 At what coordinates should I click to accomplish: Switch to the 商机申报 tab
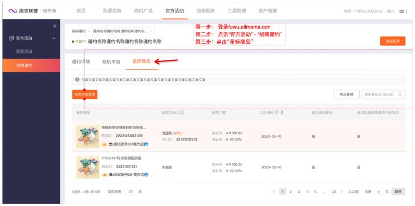111,62
